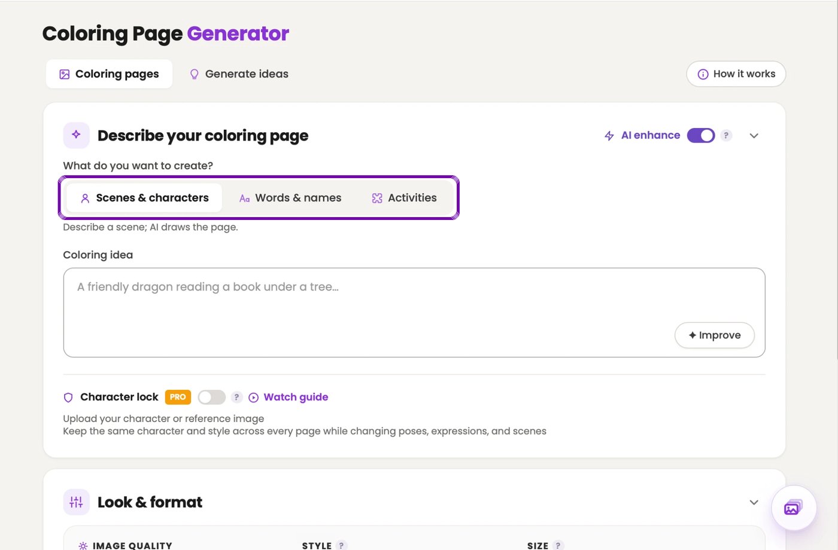838x550 pixels.
Task: Click the AI enhance label
Action: click(x=651, y=136)
